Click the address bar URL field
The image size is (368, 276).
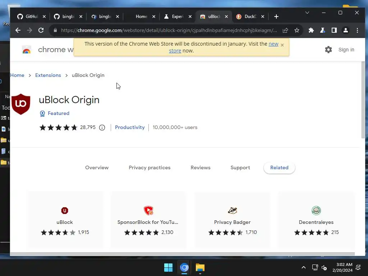tap(169, 30)
